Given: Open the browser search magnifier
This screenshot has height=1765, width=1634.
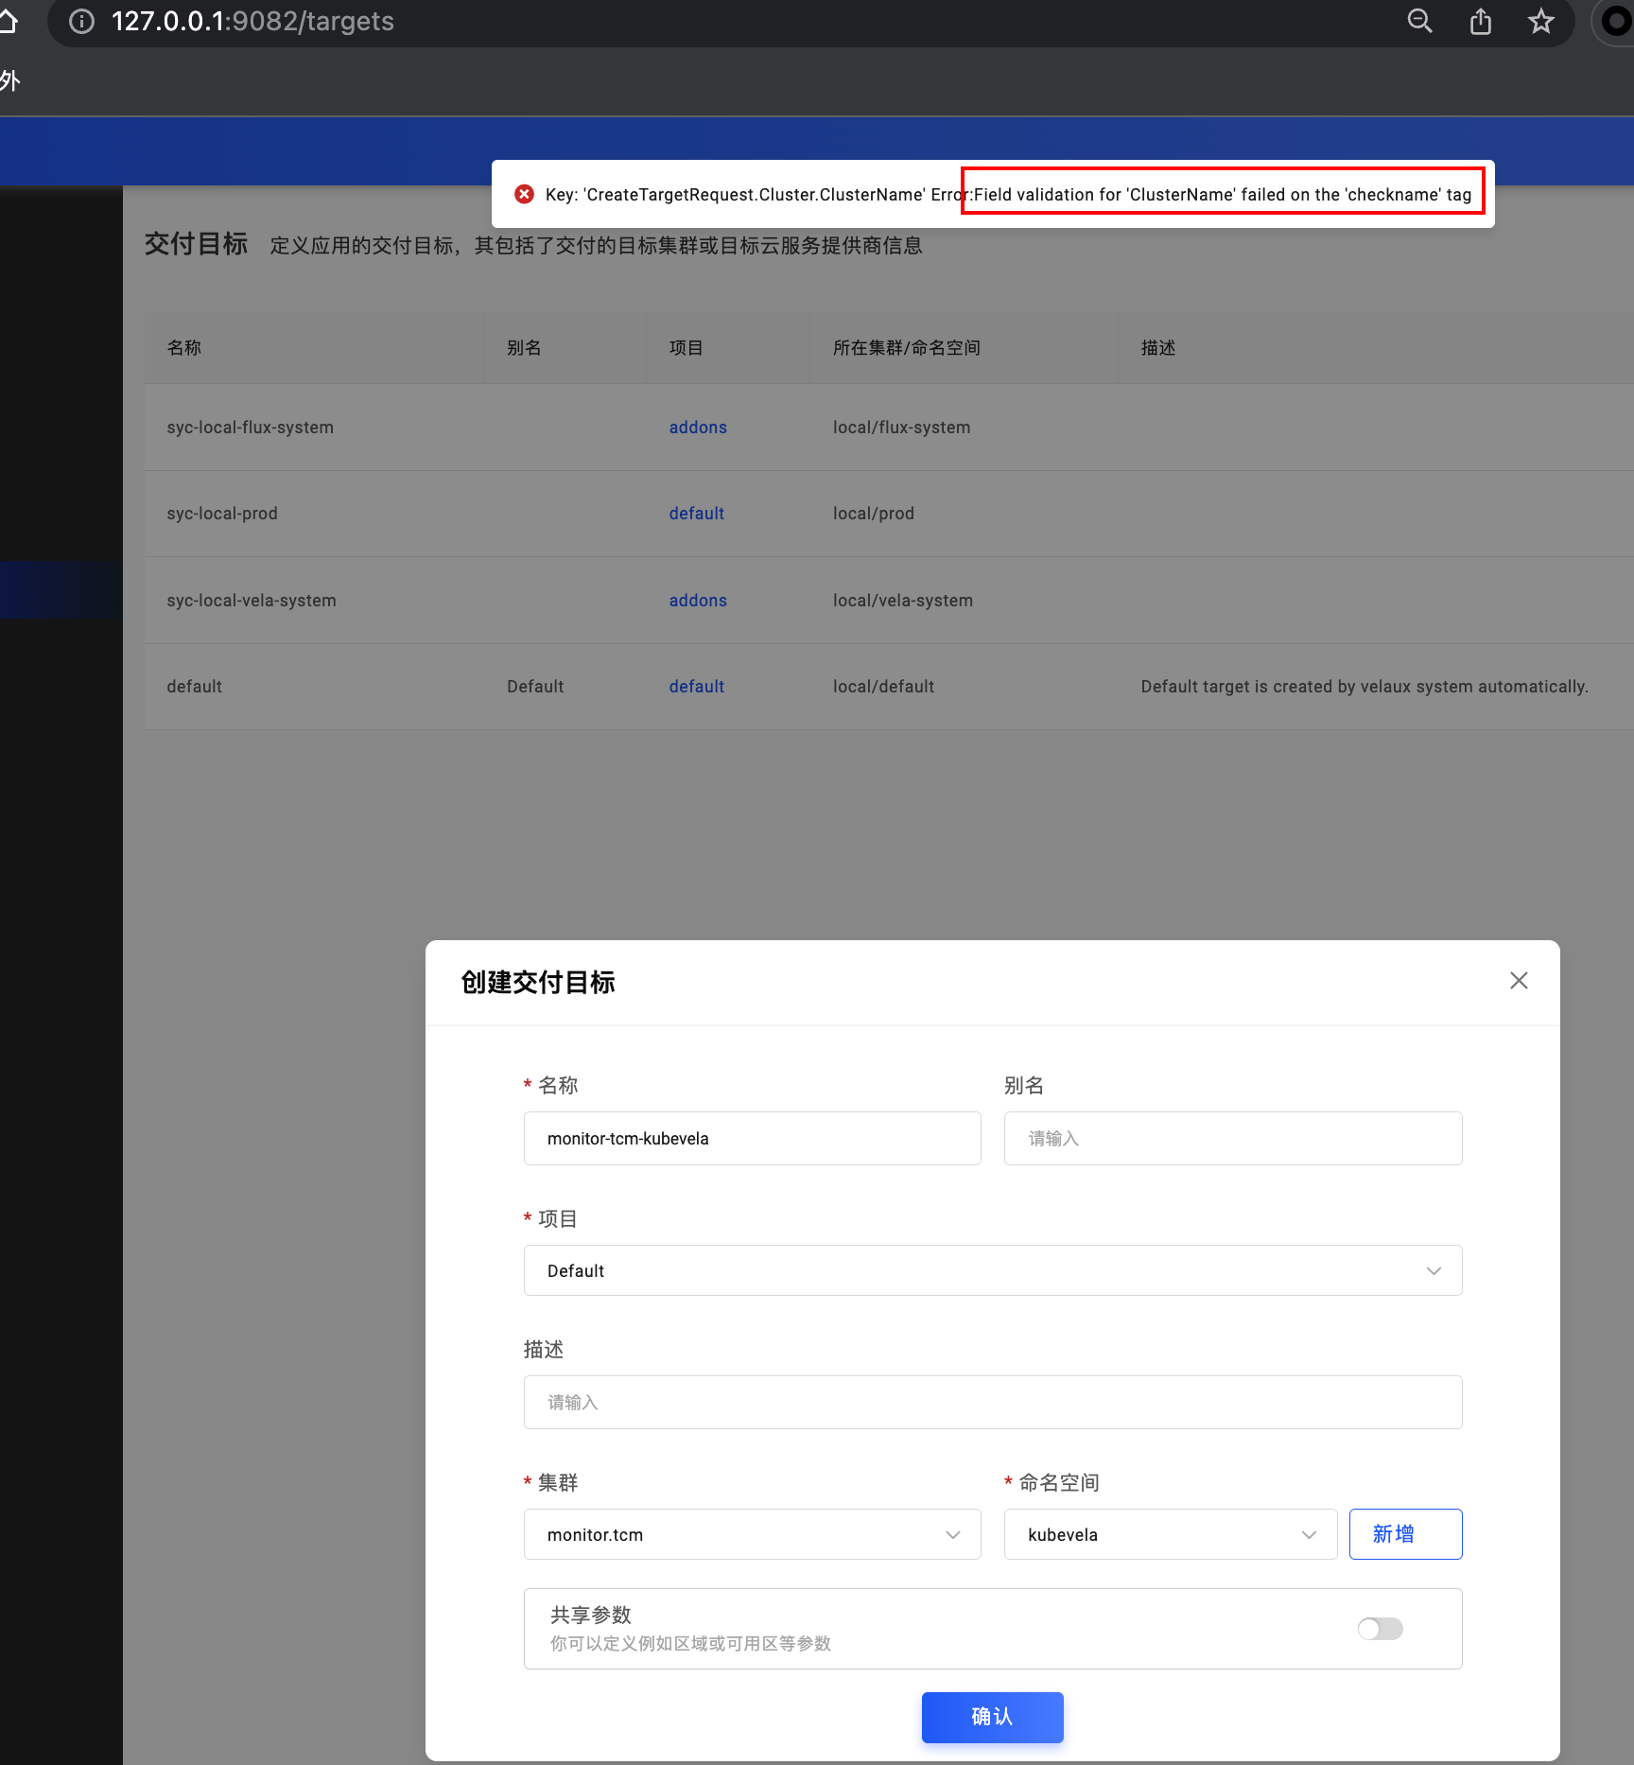Looking at the screenshot, I should coord(1419,21).
